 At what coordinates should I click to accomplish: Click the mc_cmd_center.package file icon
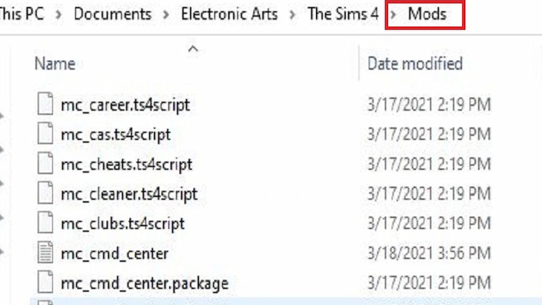(45, 283)
